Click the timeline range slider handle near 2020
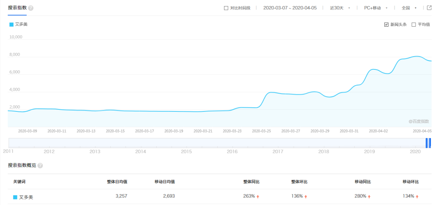 pyautogui.click(x=428, y=143)
